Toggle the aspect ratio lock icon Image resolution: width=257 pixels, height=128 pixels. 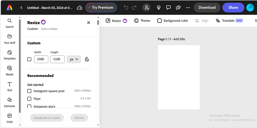click(87, 59)
